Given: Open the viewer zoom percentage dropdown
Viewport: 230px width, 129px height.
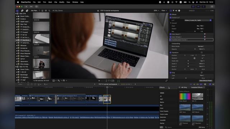Looking at the screenshot, I should (156, 10).
